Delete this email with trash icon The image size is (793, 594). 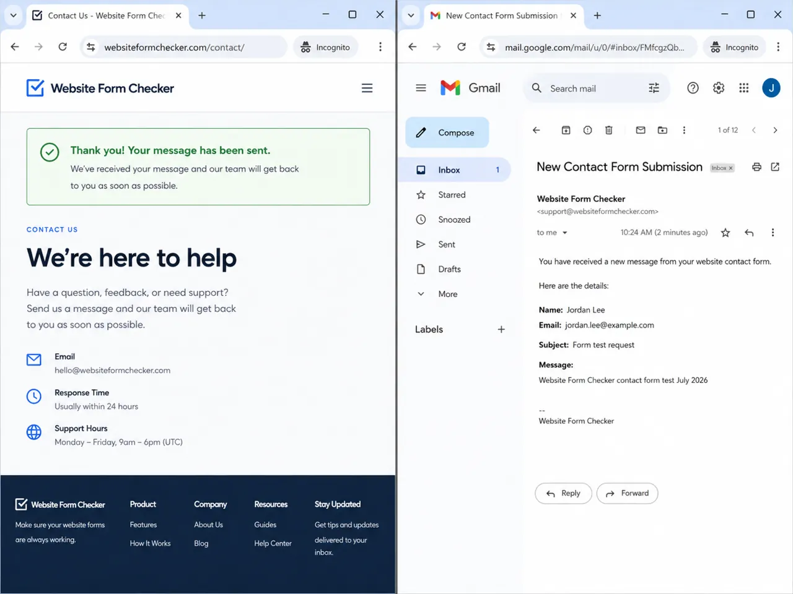pyautogui.click(x=609, y=130)
